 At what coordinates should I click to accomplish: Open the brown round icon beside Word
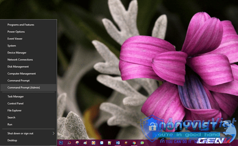[x=126, y=143]
